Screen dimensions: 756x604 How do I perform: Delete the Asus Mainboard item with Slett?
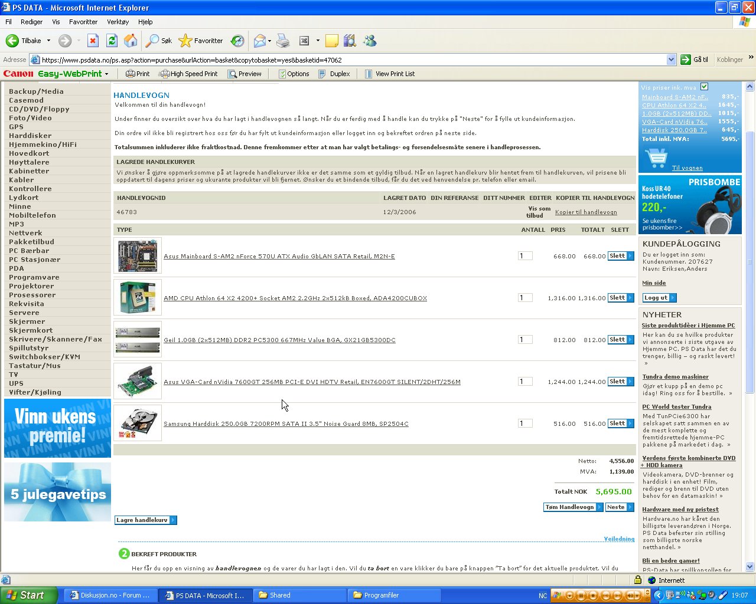621,256
